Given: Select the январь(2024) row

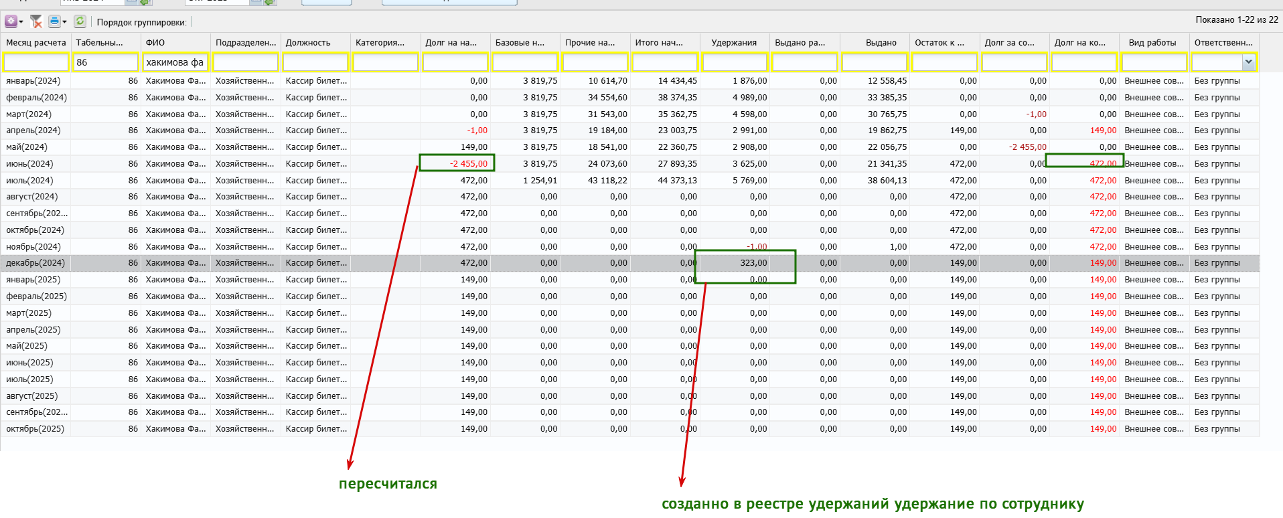Looking at the screenshot, I should tap(630, 81).
